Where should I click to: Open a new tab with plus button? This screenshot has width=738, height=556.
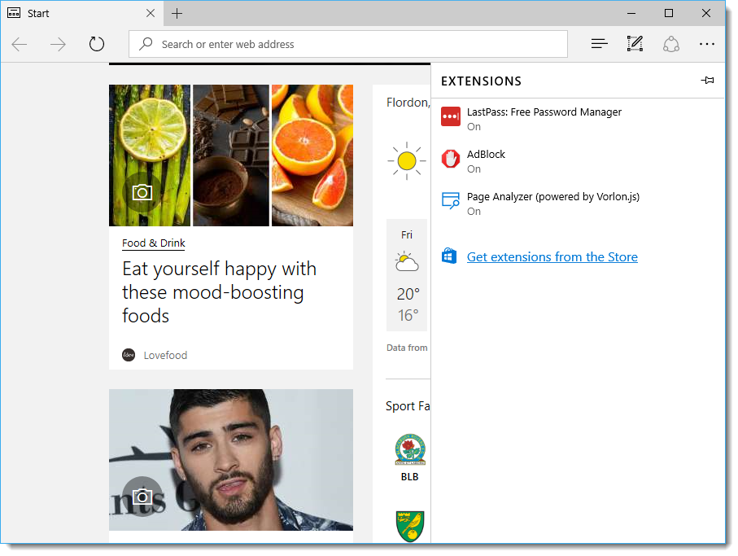pyautogui.click(x=177, y=13)
